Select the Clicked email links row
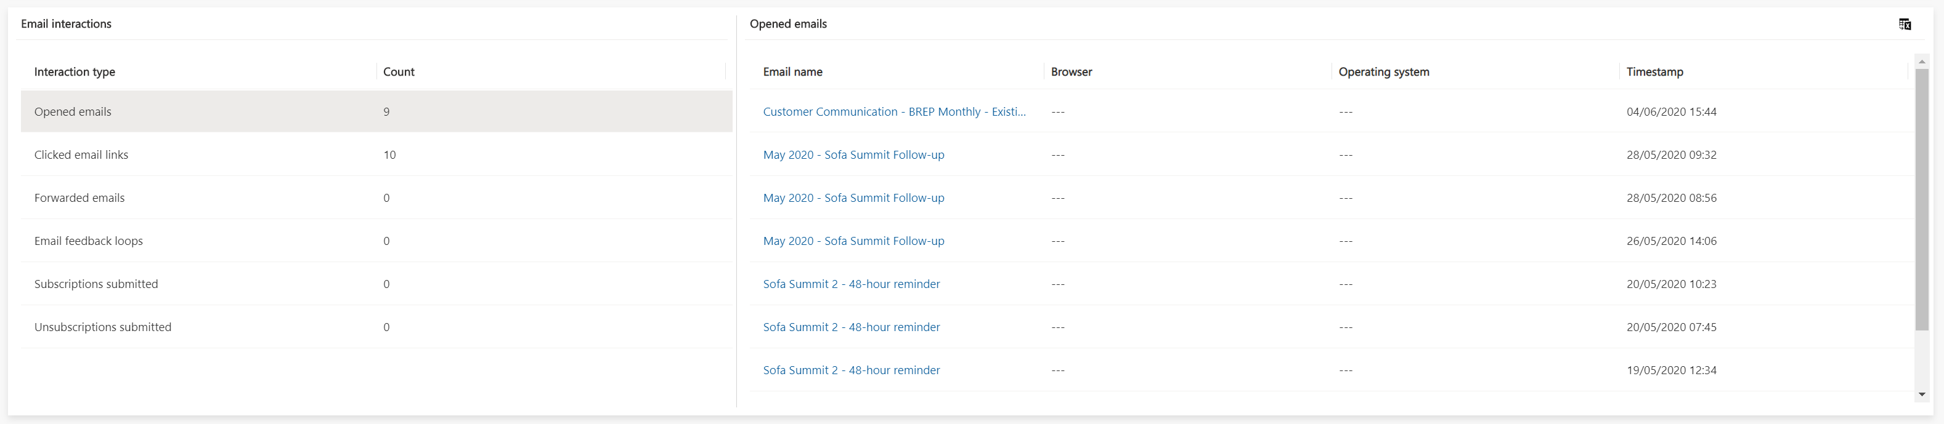 [376, 154]
